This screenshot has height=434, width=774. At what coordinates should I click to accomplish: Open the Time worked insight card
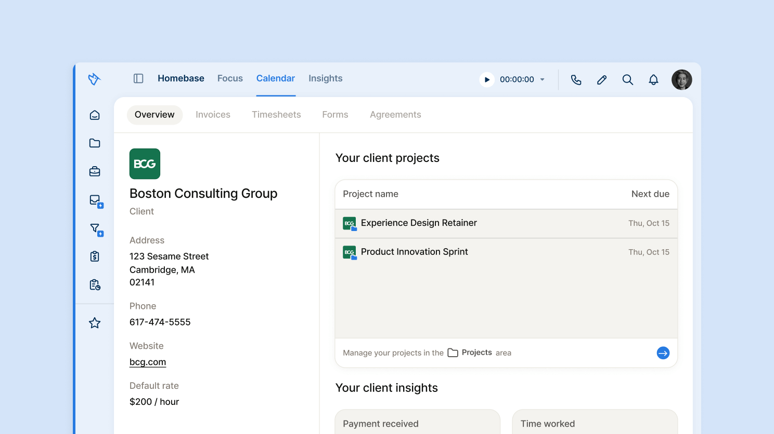tap(595, 422)
